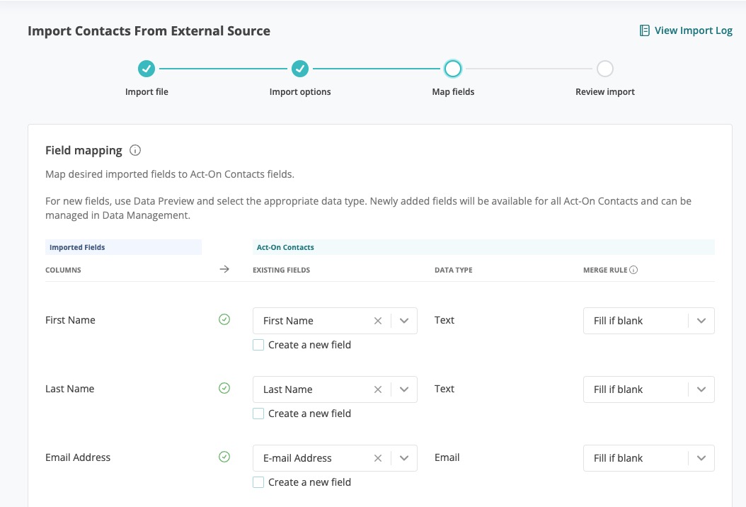Check Create a new field under E-mail Address

click(x=258, y=482)
